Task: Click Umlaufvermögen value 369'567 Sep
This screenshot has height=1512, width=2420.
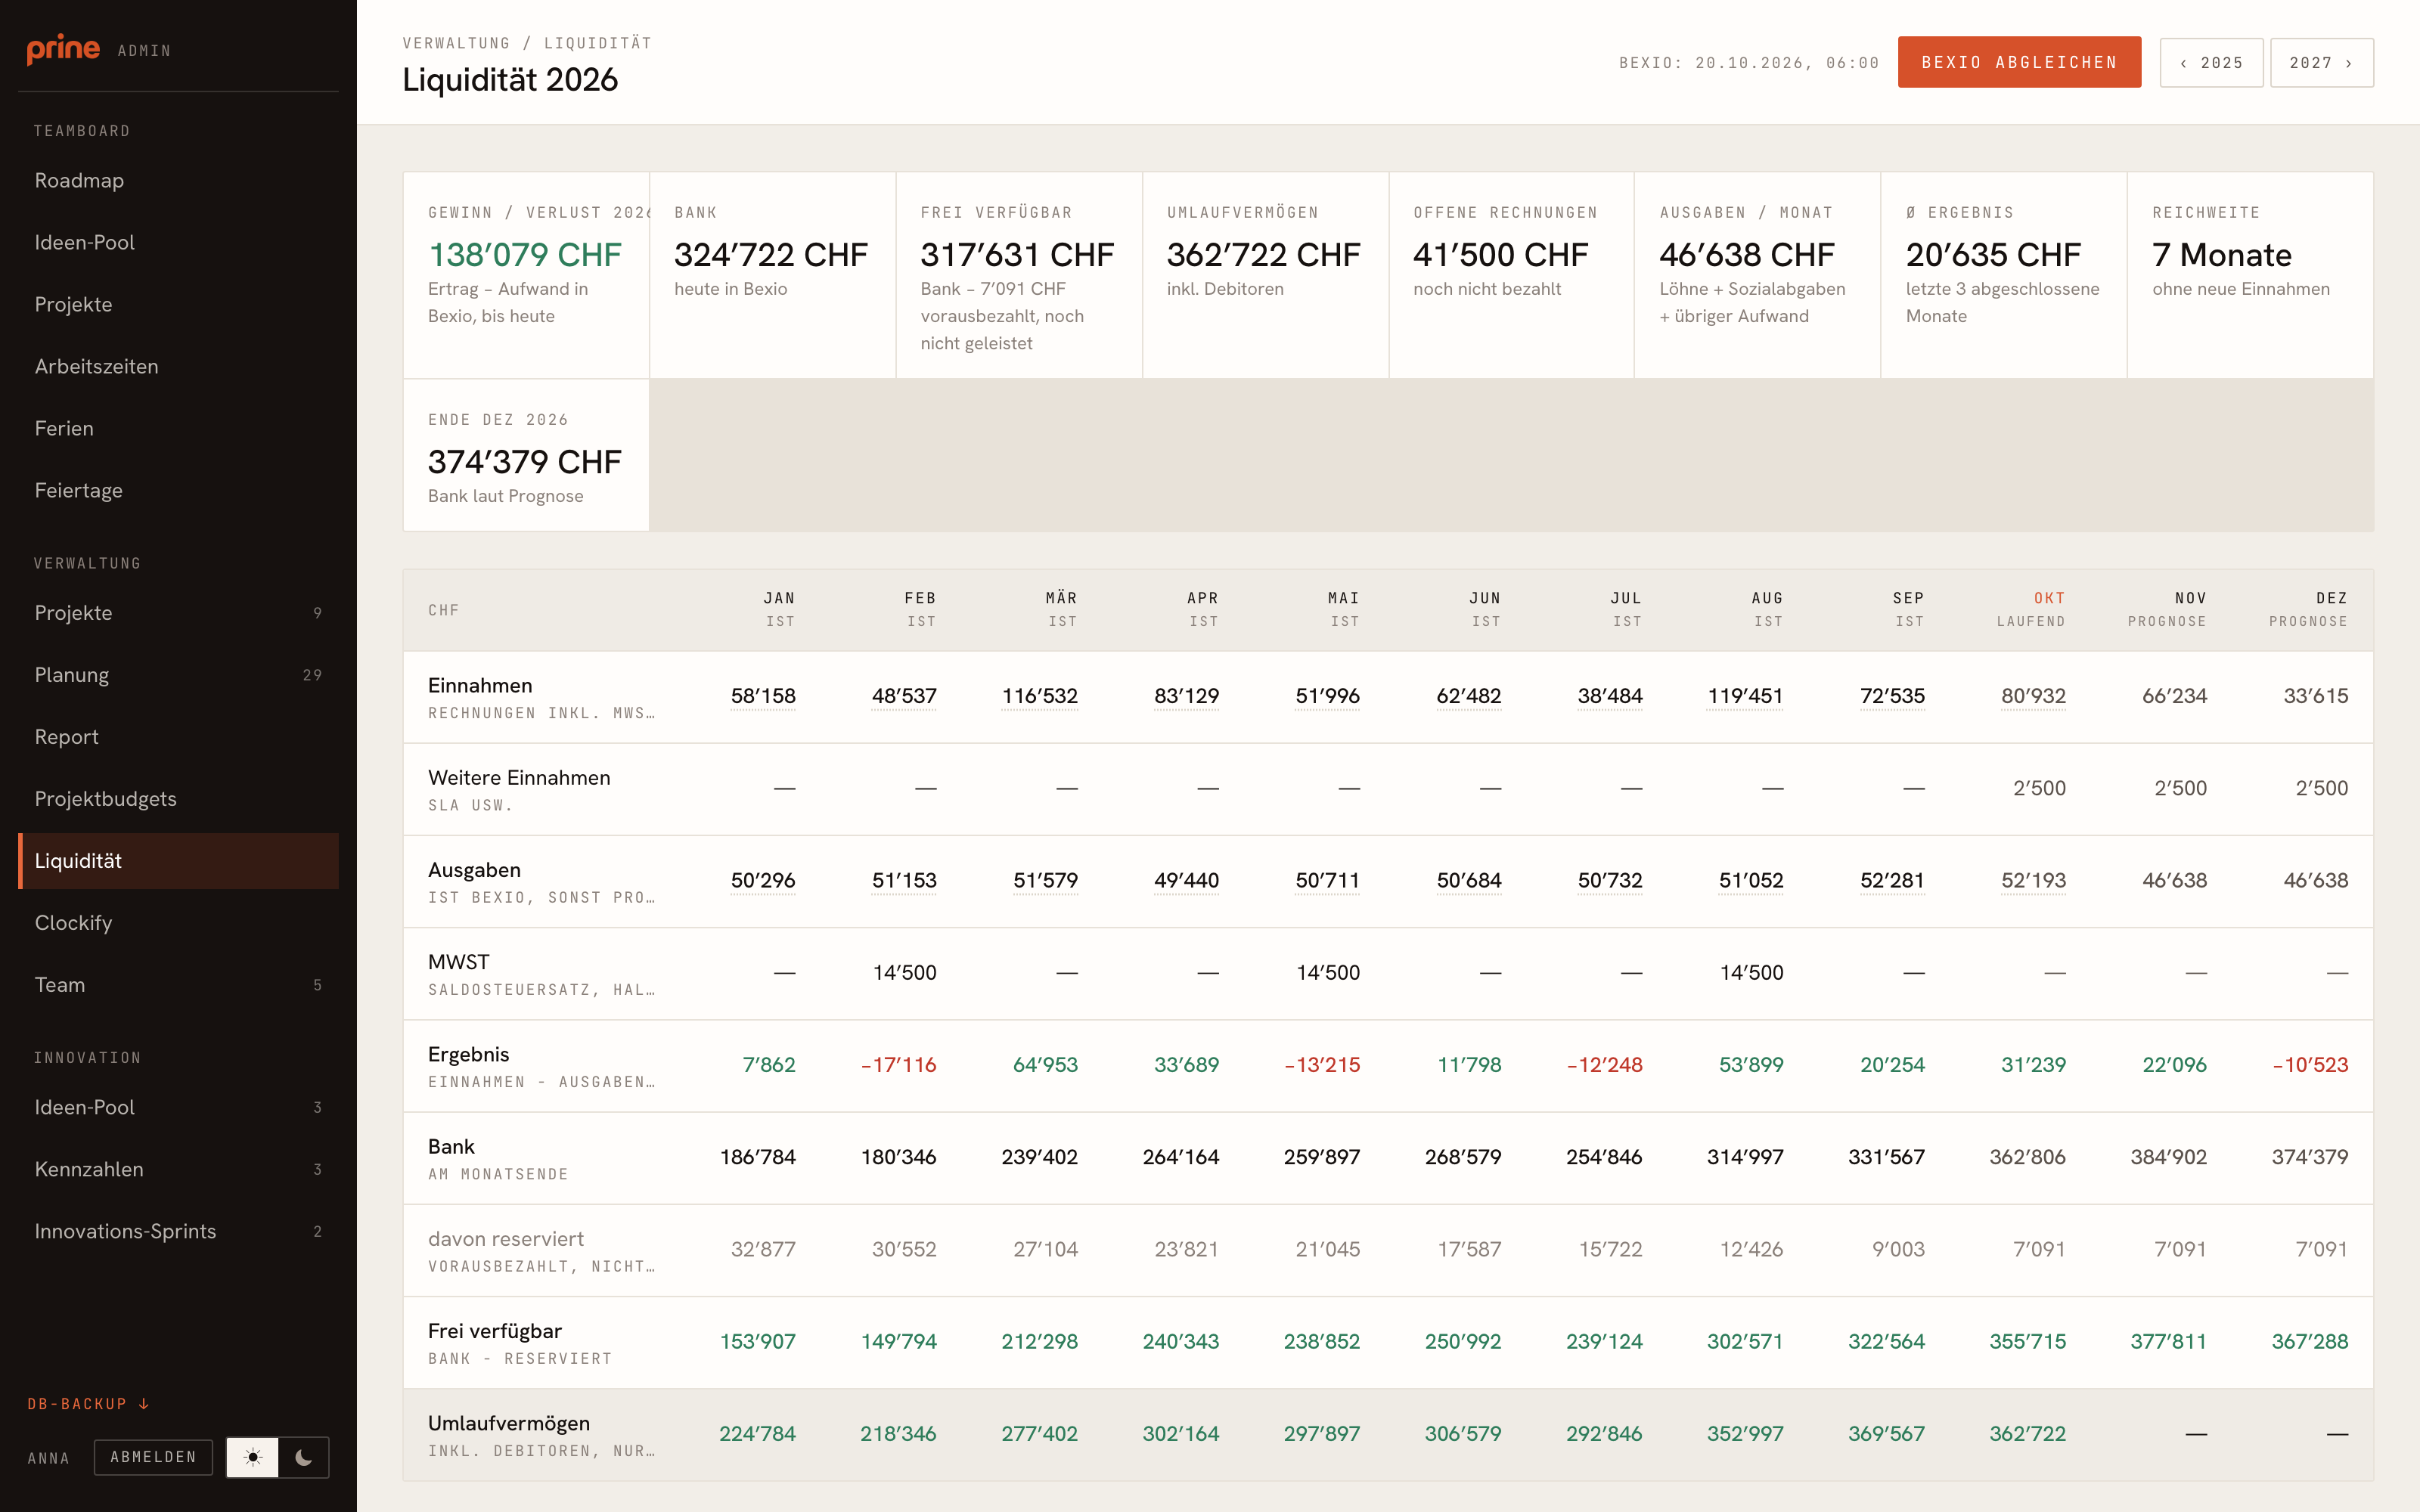Action: pos(1886,1434)
